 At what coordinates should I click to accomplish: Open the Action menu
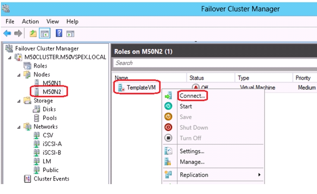coord(30,22)
